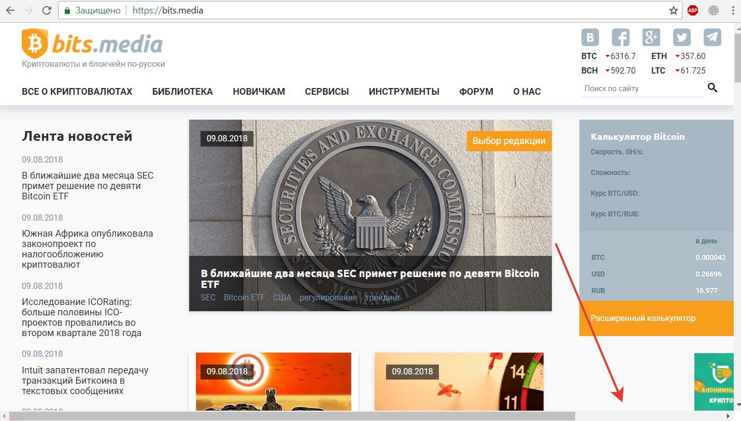Click the Курс BTC/RUB calculator field

click(x=615, y=214)
